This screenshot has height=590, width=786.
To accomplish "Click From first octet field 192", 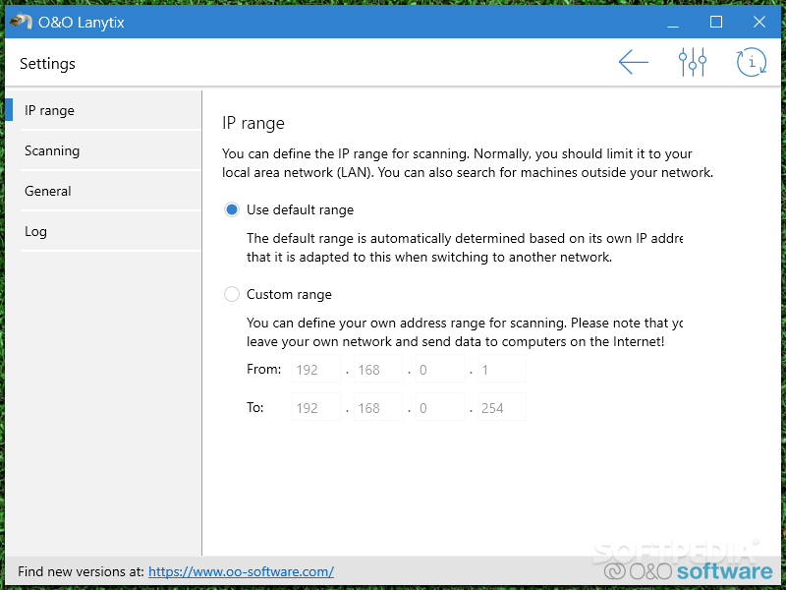I will pyautogui.click(x=316, y=369).
